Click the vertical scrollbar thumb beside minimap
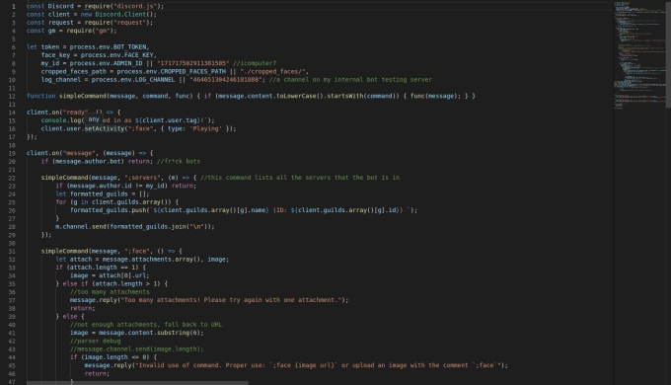The height and width of the screenshot is (385, 671). pos(668,54)
